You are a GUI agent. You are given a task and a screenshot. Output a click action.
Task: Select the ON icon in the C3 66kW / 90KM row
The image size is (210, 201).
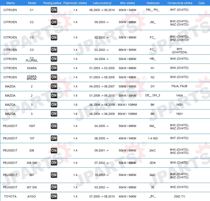tap(54, 50)
